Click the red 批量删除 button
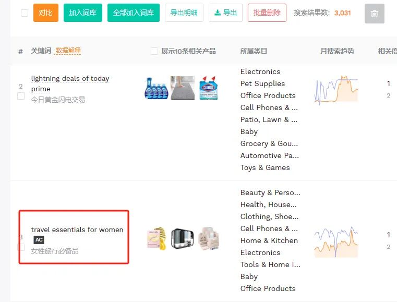Image resolution: width=397 pixels, height=302 pixels. (x=267, y=13)
